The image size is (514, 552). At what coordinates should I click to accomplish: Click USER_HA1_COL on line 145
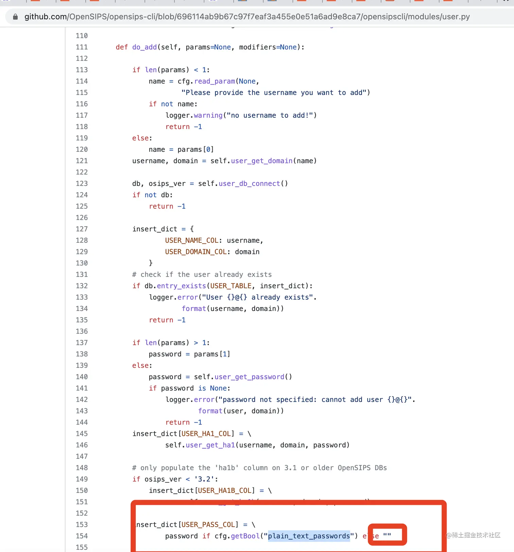206,434
